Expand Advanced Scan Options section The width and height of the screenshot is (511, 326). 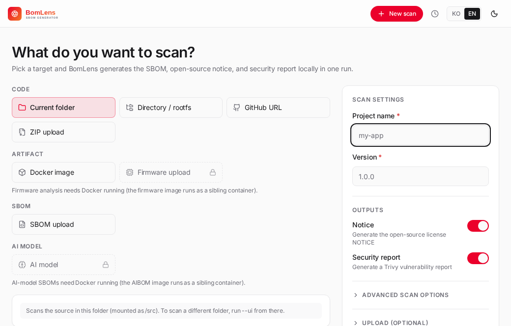(x=421, y=295)
